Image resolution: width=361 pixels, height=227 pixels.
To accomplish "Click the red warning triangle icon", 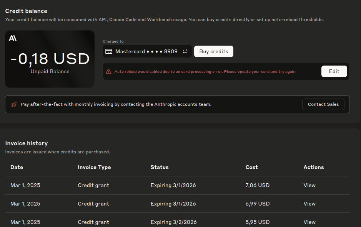I will tap(108, 71).
